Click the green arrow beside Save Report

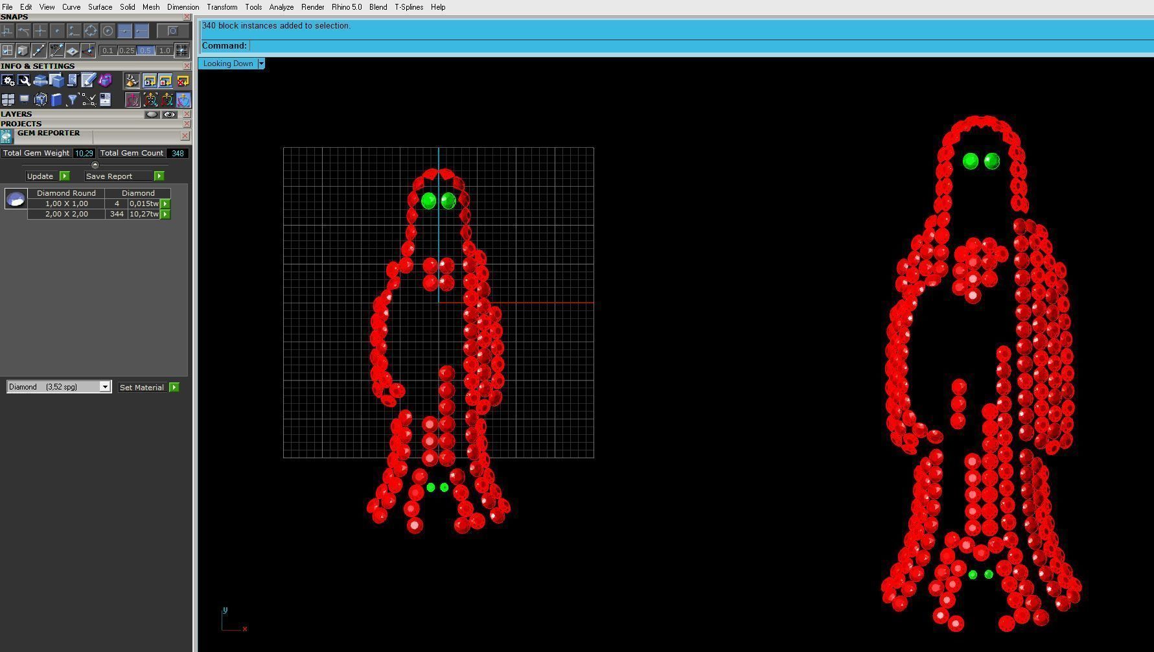(159, 176)
